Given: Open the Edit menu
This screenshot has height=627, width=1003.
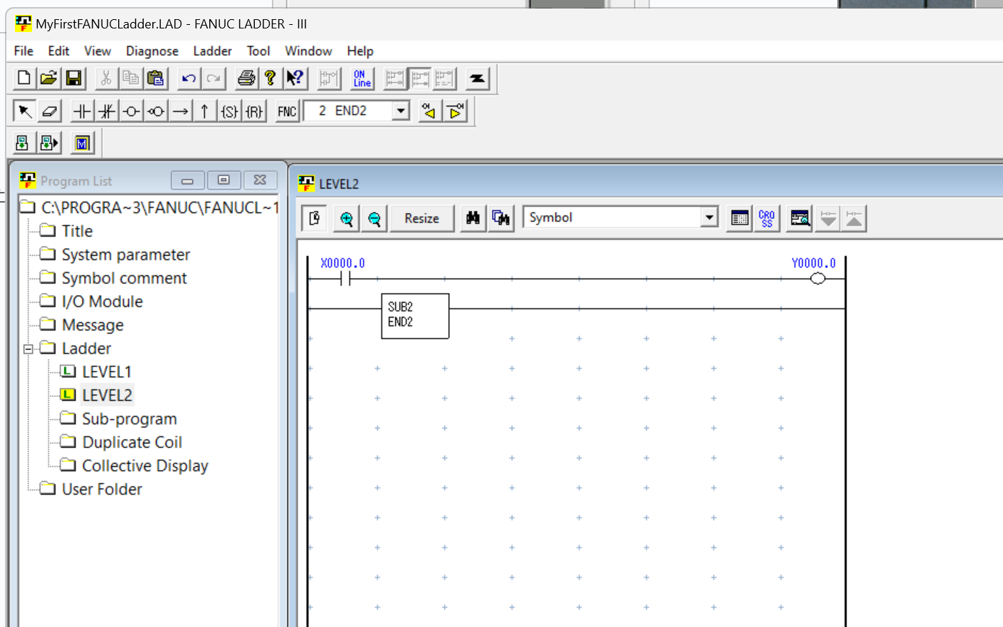Looking at the screenshot, I should click(58, 51).
